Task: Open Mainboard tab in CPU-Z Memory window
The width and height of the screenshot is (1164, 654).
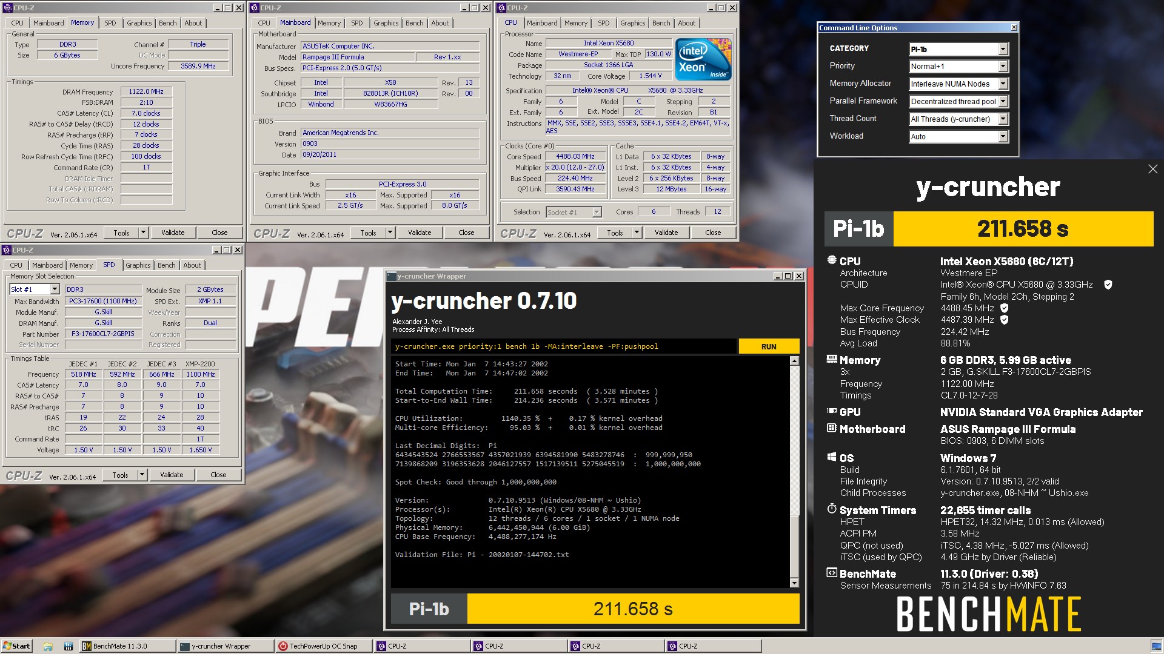Action: click(x=48, y=23)
